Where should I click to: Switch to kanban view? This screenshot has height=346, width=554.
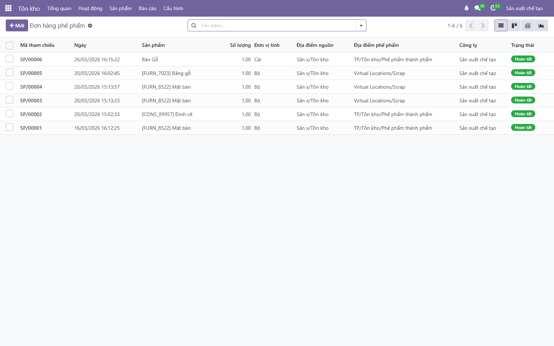click(x=514, y=26)
